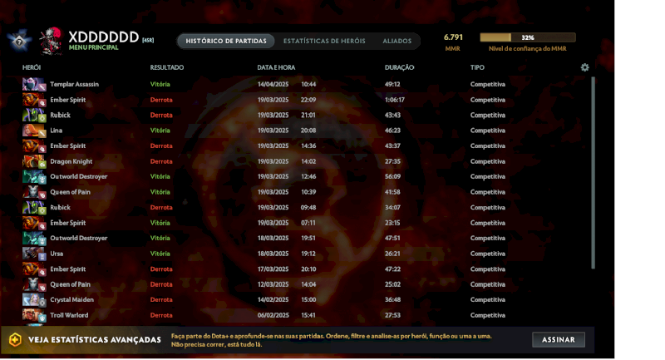Click Rubick portrait at 09:48

34,207
